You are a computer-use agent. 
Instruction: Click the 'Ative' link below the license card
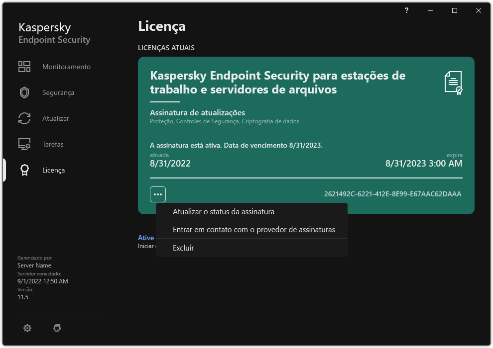(146, 238)
